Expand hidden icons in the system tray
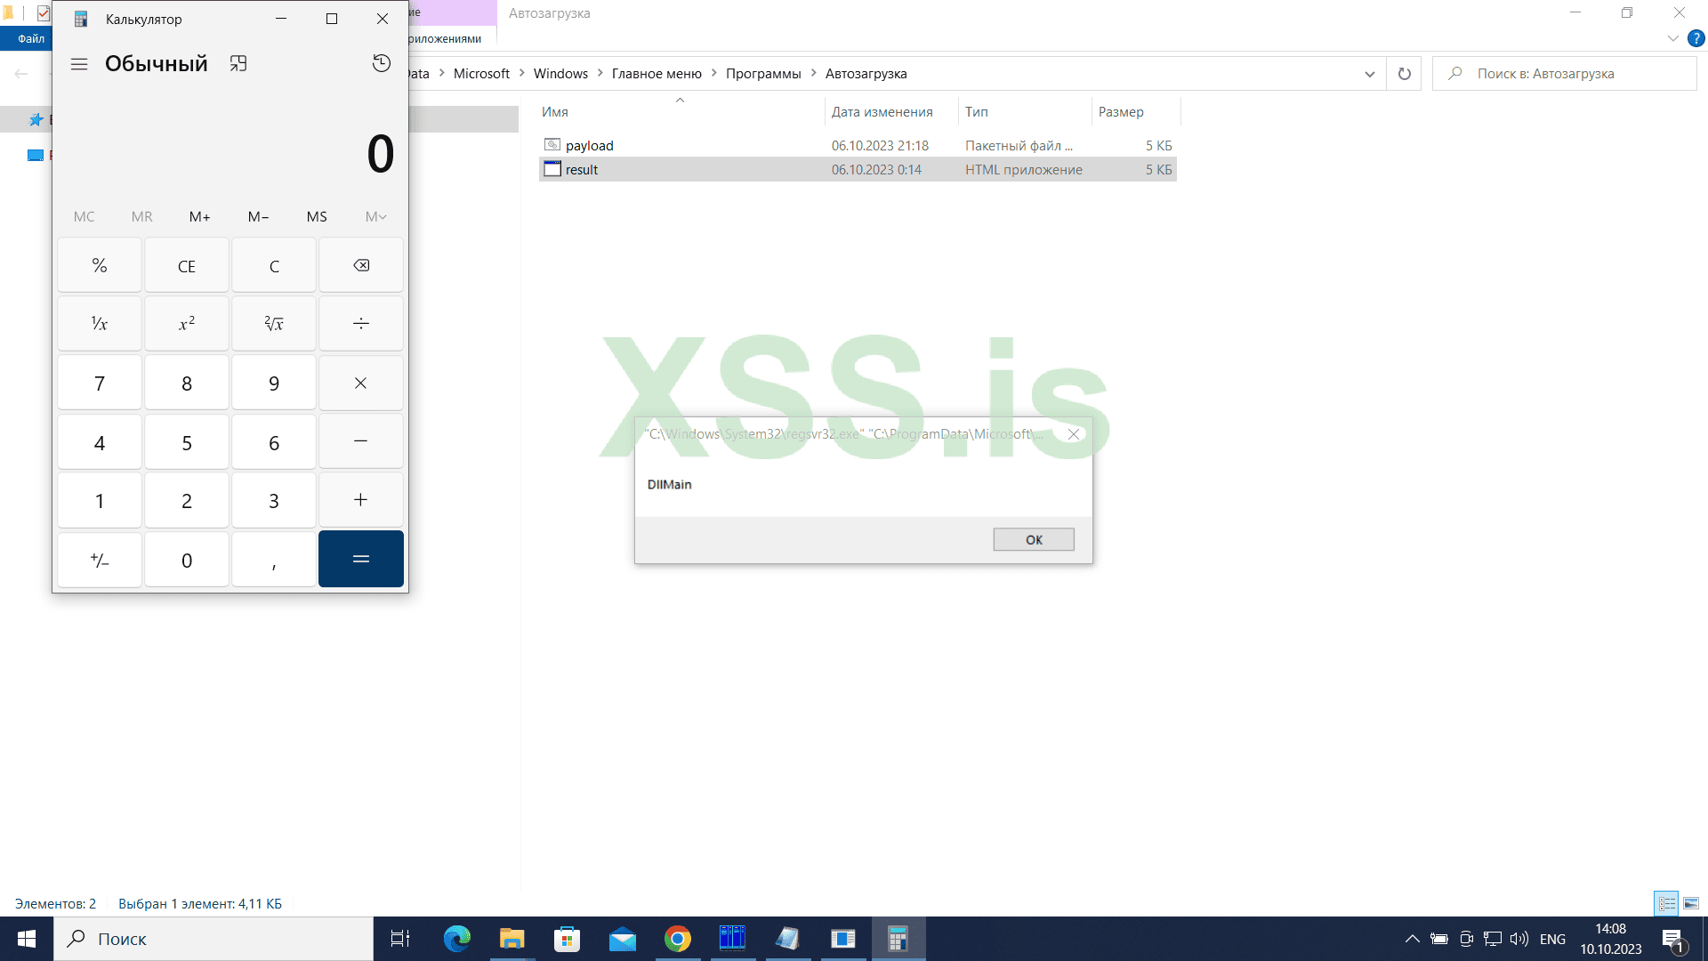The width and height of the screenshot is (1708, 961). coord(1412,938)
